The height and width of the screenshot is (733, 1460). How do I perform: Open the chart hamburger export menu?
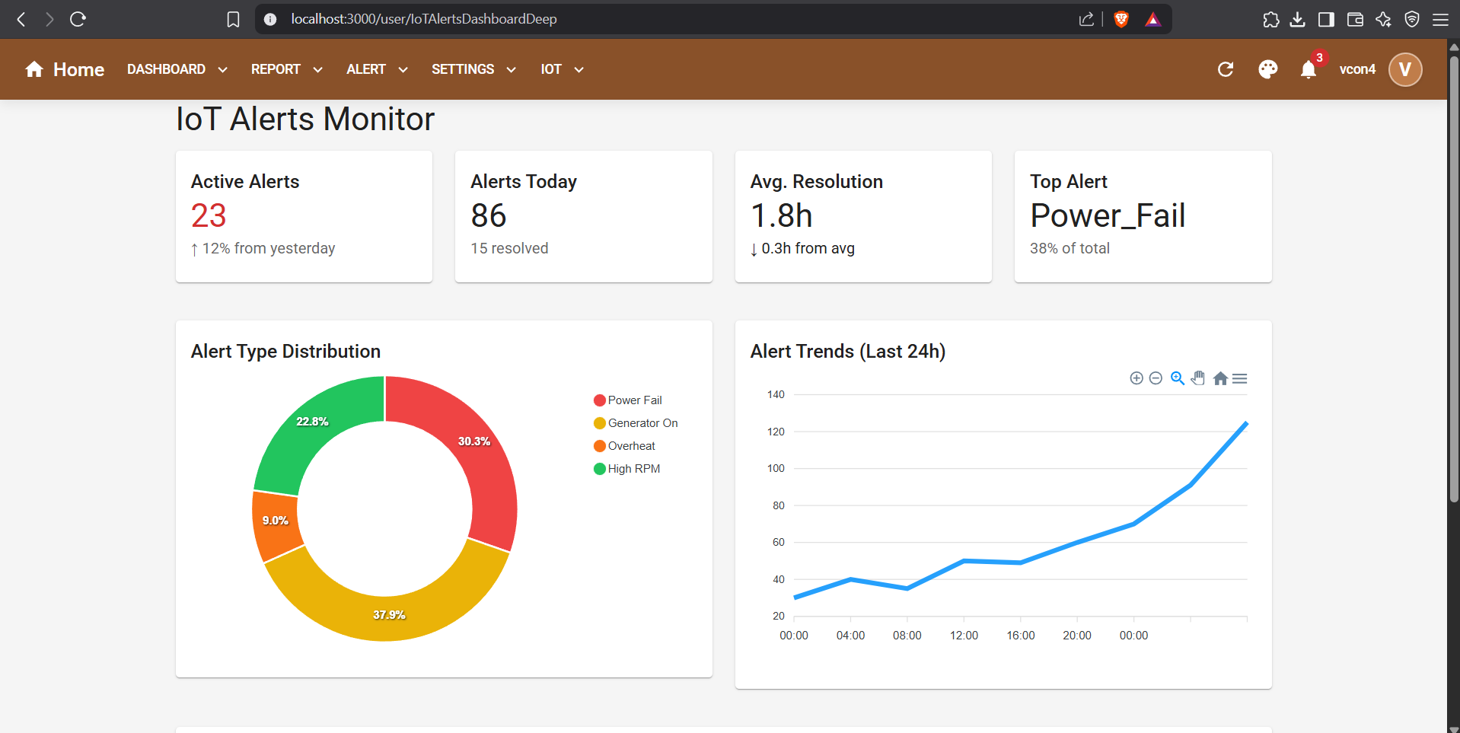pos(1240,378)
